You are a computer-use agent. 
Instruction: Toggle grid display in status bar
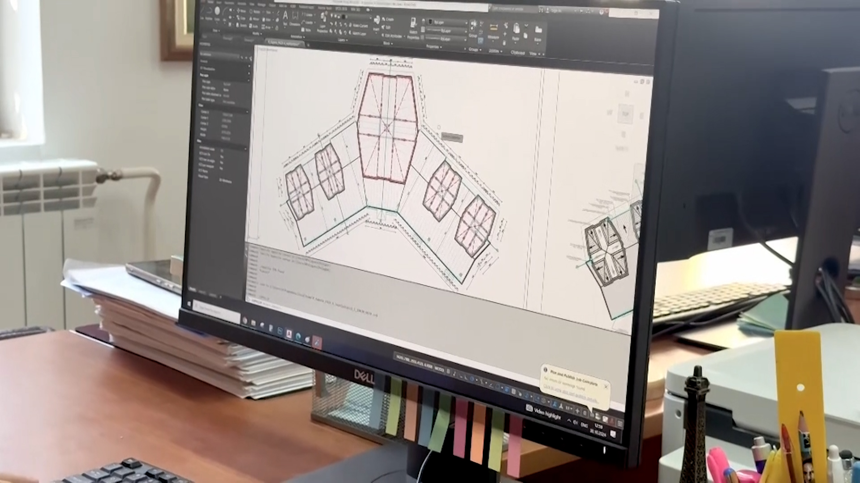coord(448,371)
